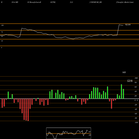Click the MR axis label 20
The height and width of the screenshot is (139, 139).
click(x=136, y=96)
